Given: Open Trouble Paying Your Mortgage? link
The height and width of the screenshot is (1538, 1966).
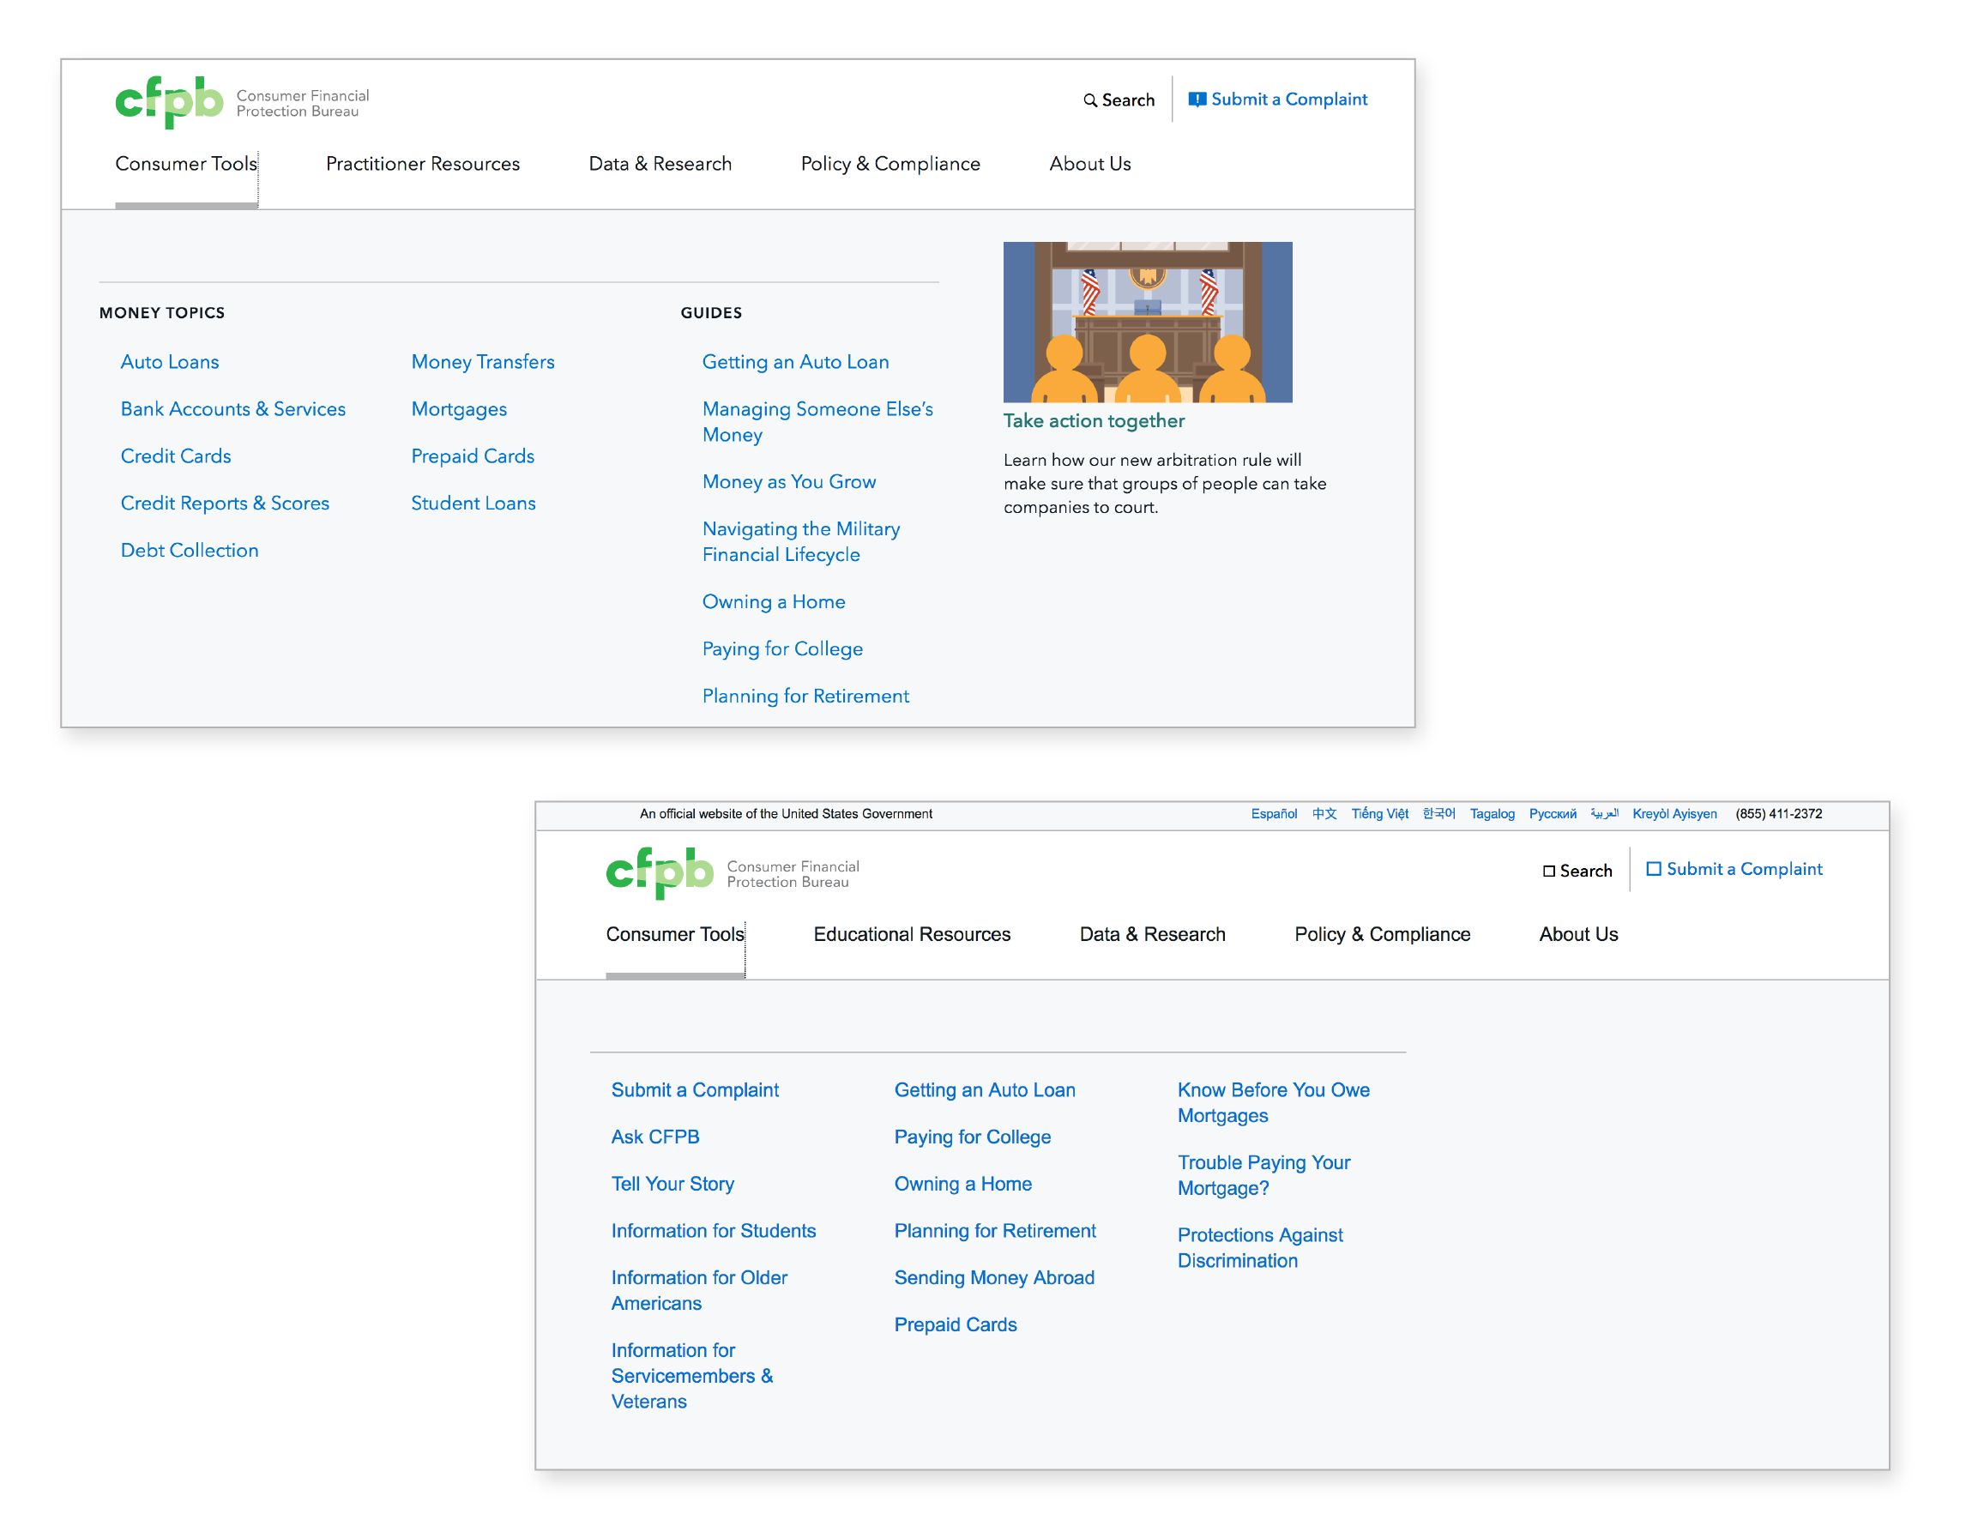Looking at the screenshot, I should (1263, 1175).
